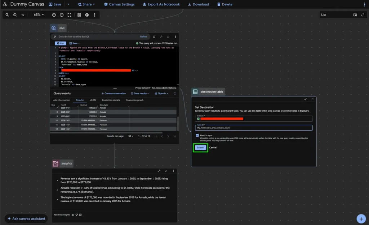Click the thumbs up icon under insights
The height and width of the screenshot is (225, 369).
tap(73, 215)
